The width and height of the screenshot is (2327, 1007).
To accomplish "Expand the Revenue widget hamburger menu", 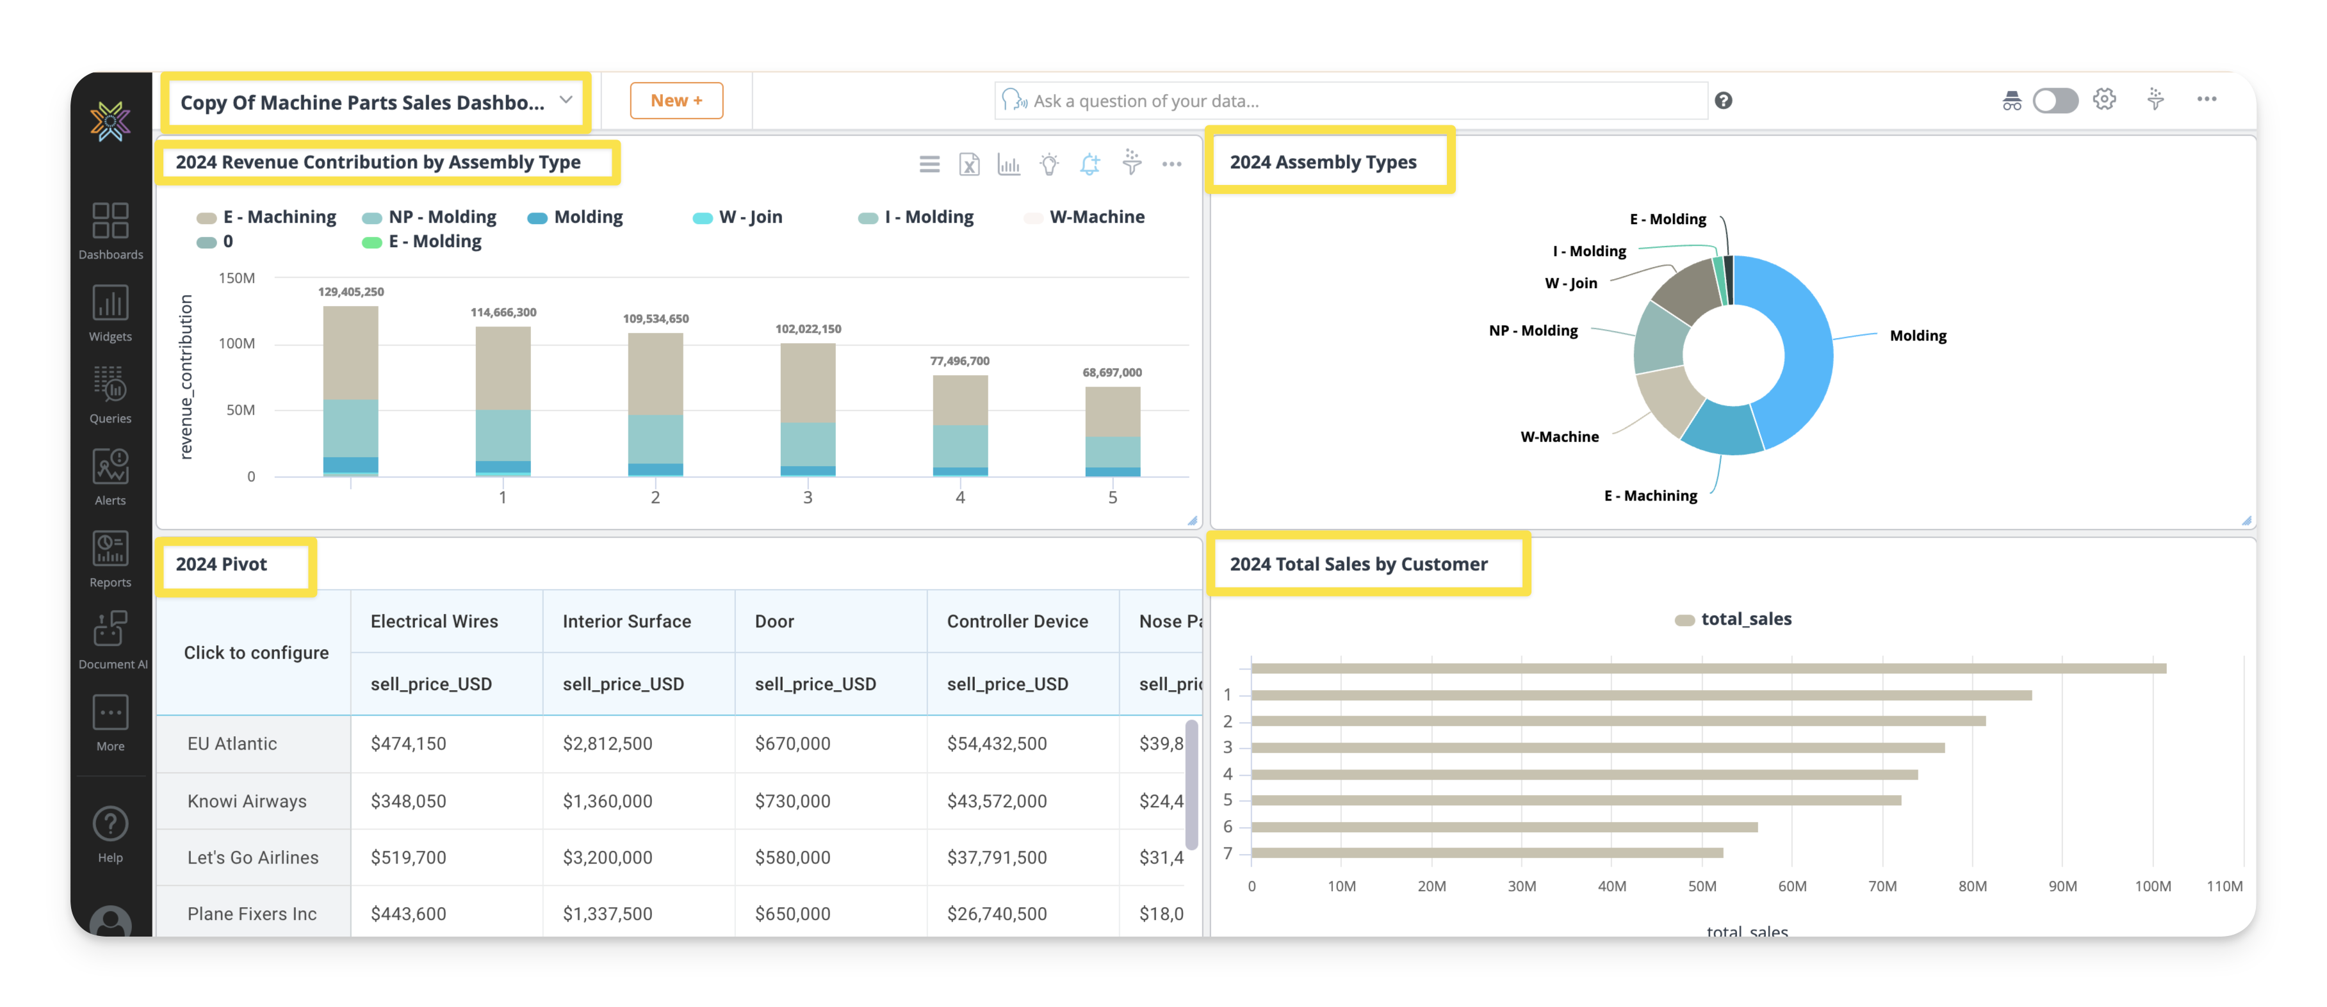I will pyautogui.click(x=929, y=165).
